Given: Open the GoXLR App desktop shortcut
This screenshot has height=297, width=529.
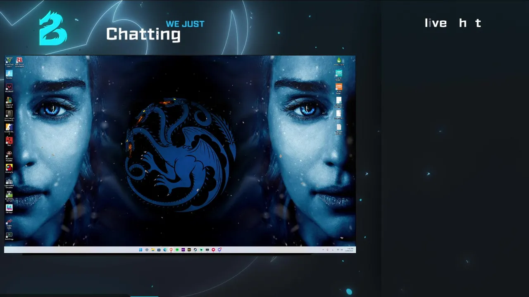Looking at the screenshot, I should click(x=9, y=236).
